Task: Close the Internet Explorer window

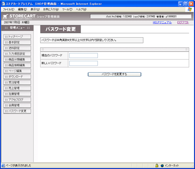Action: (191, 4)
